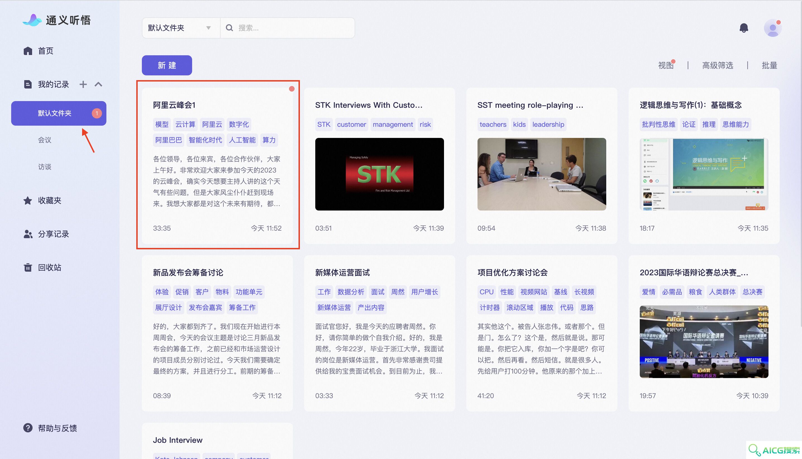This screenshot has height=459, width=802.
Task: Click the 通义听悟 logo
Action: coord(57,20)
